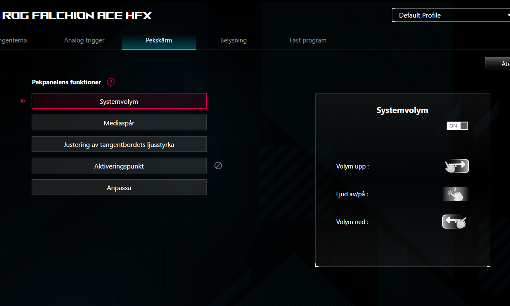
Task: Select the Pekskärm tab
Action: click(x=159, y=40)
